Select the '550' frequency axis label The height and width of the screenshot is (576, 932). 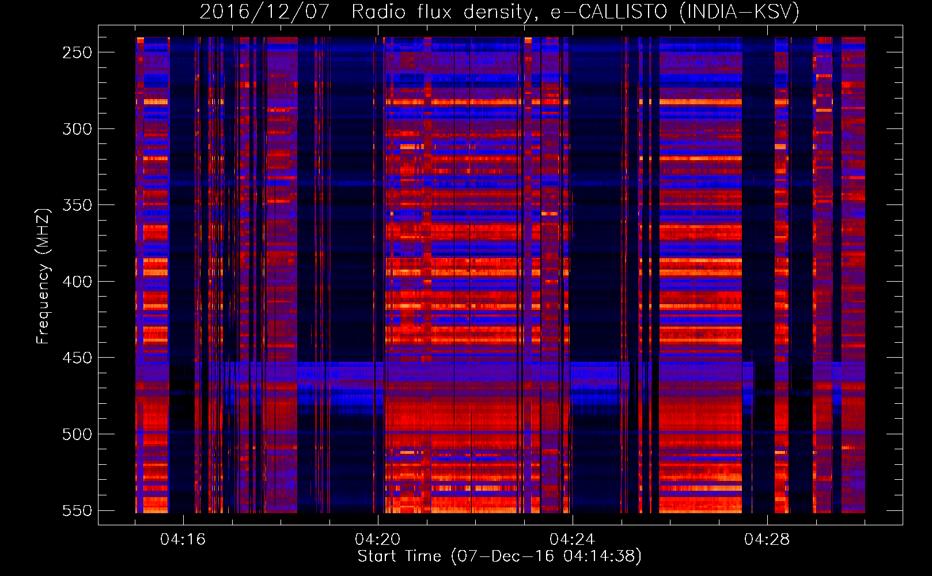tap(77, 511)
